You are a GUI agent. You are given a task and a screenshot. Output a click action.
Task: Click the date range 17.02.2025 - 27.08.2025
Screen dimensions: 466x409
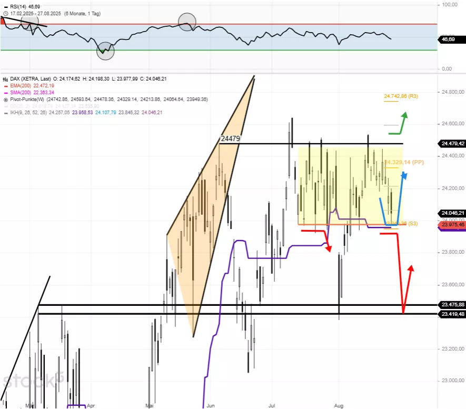[x=35, y=14]
